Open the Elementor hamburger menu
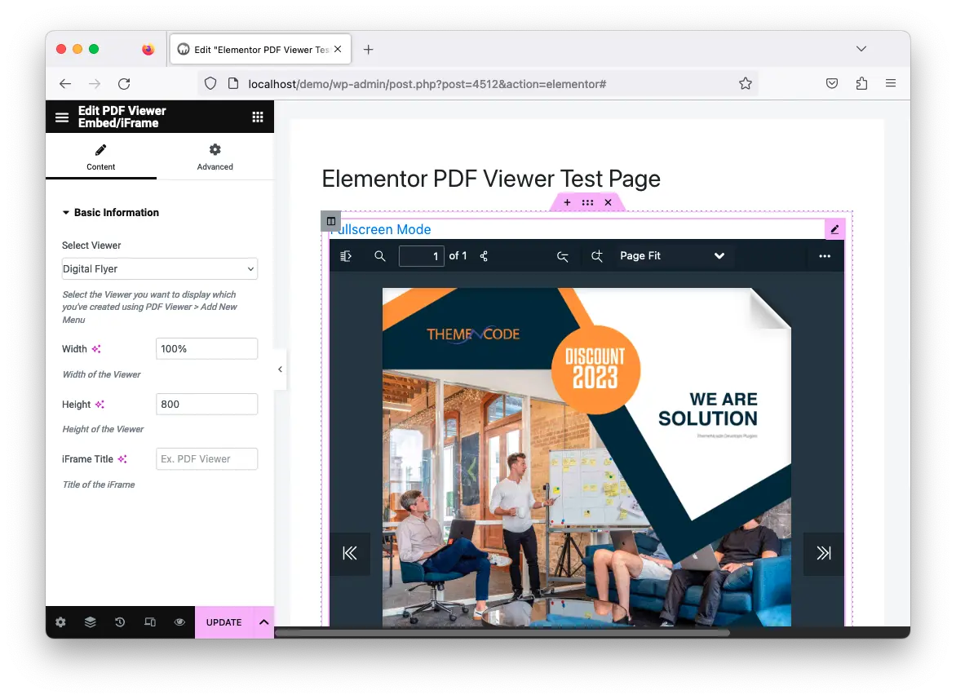Viewport: 956px width, 699px height. (61, 117)
